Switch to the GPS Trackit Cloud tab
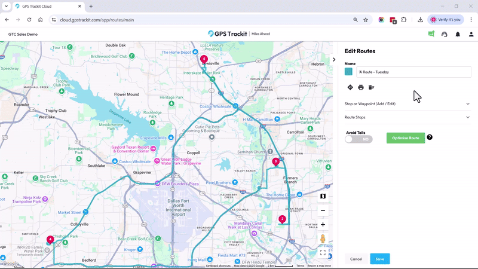Image resolution: width=478 pixels, height=269 pixels. point(48,6)
